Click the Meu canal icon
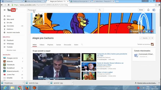 click(x=5, y=19)
